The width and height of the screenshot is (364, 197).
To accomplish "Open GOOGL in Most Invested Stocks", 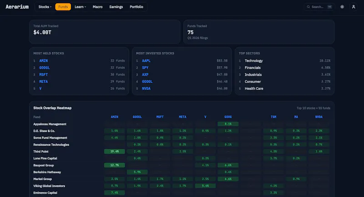I will click(x=147, y=82).
